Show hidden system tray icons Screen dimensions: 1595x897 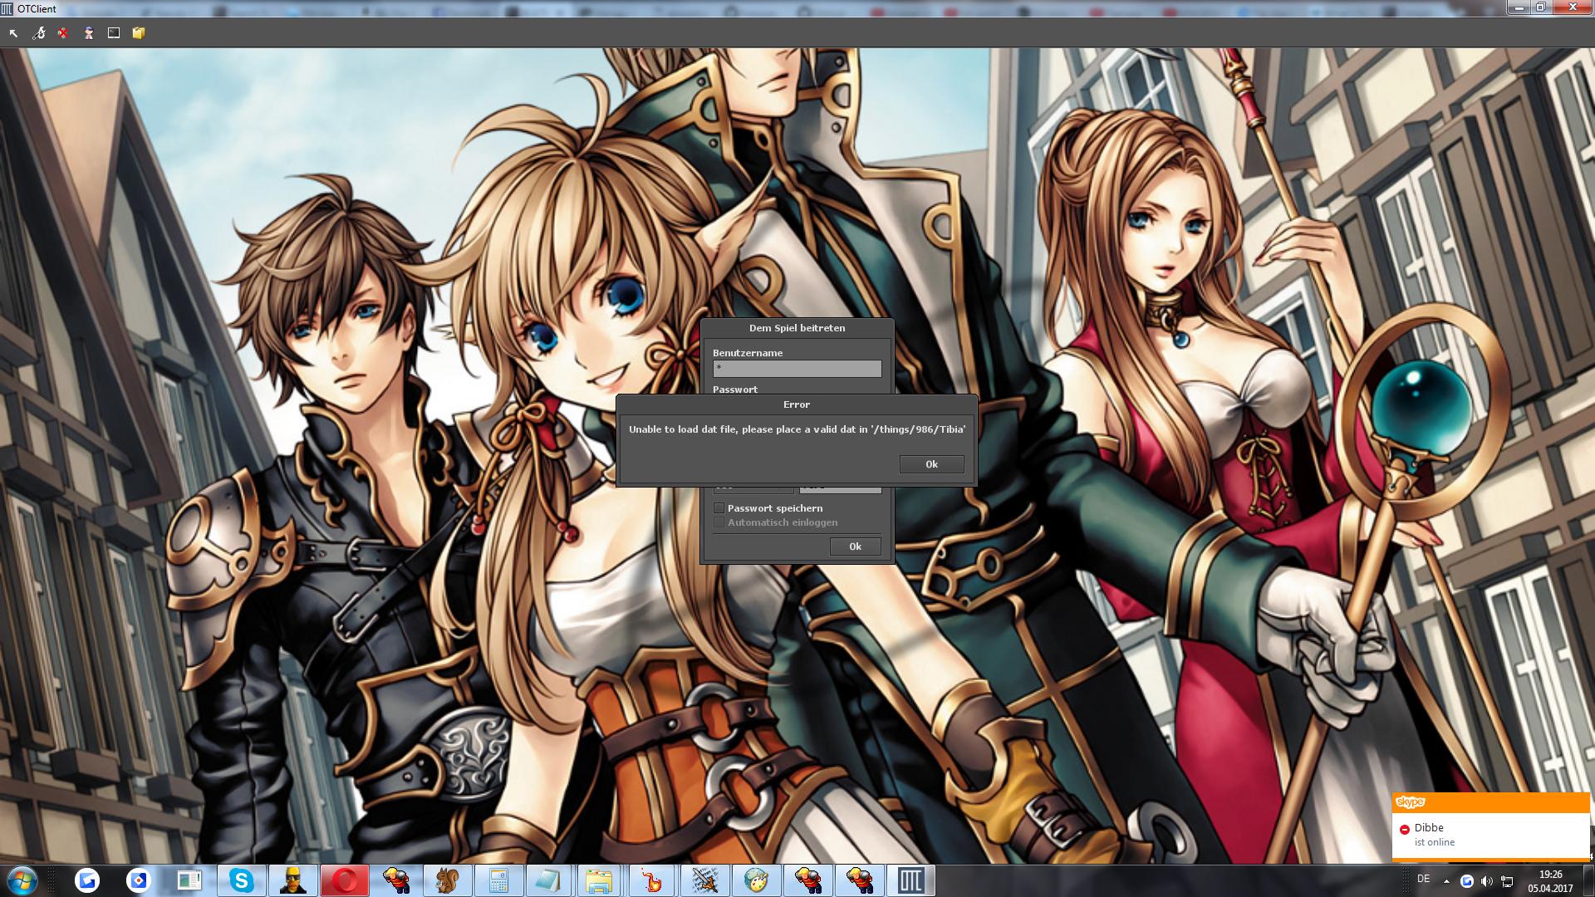point(1446,881)
